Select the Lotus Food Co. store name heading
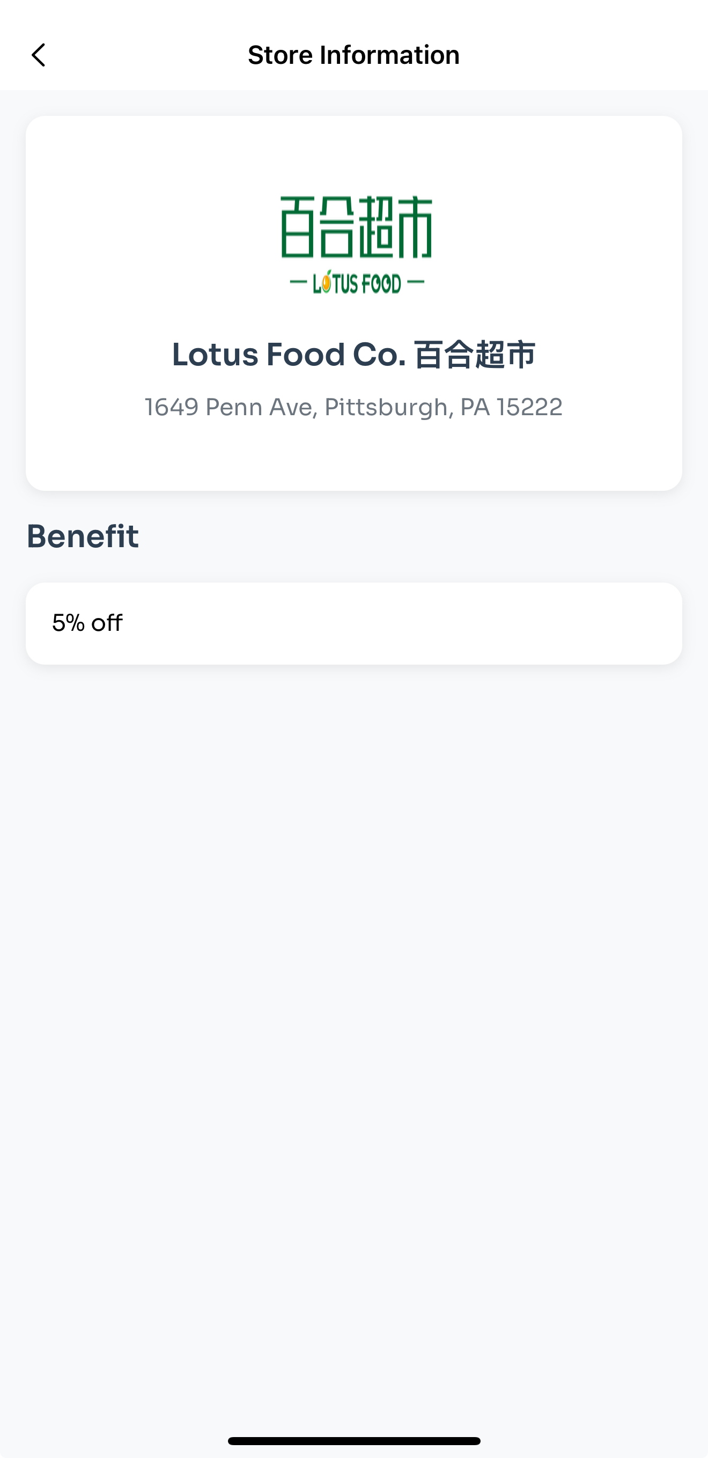Image resolution: width=708 pixels, height=1458 pixels. [353, 355]
